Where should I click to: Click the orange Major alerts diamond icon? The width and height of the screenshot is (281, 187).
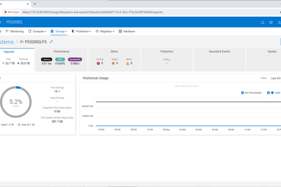tap(113, 63)
